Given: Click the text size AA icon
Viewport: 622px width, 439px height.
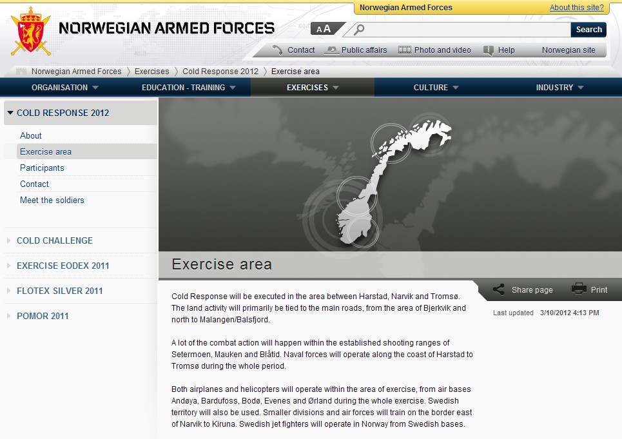Looking at the screenshot, I should tap(324, 29).
